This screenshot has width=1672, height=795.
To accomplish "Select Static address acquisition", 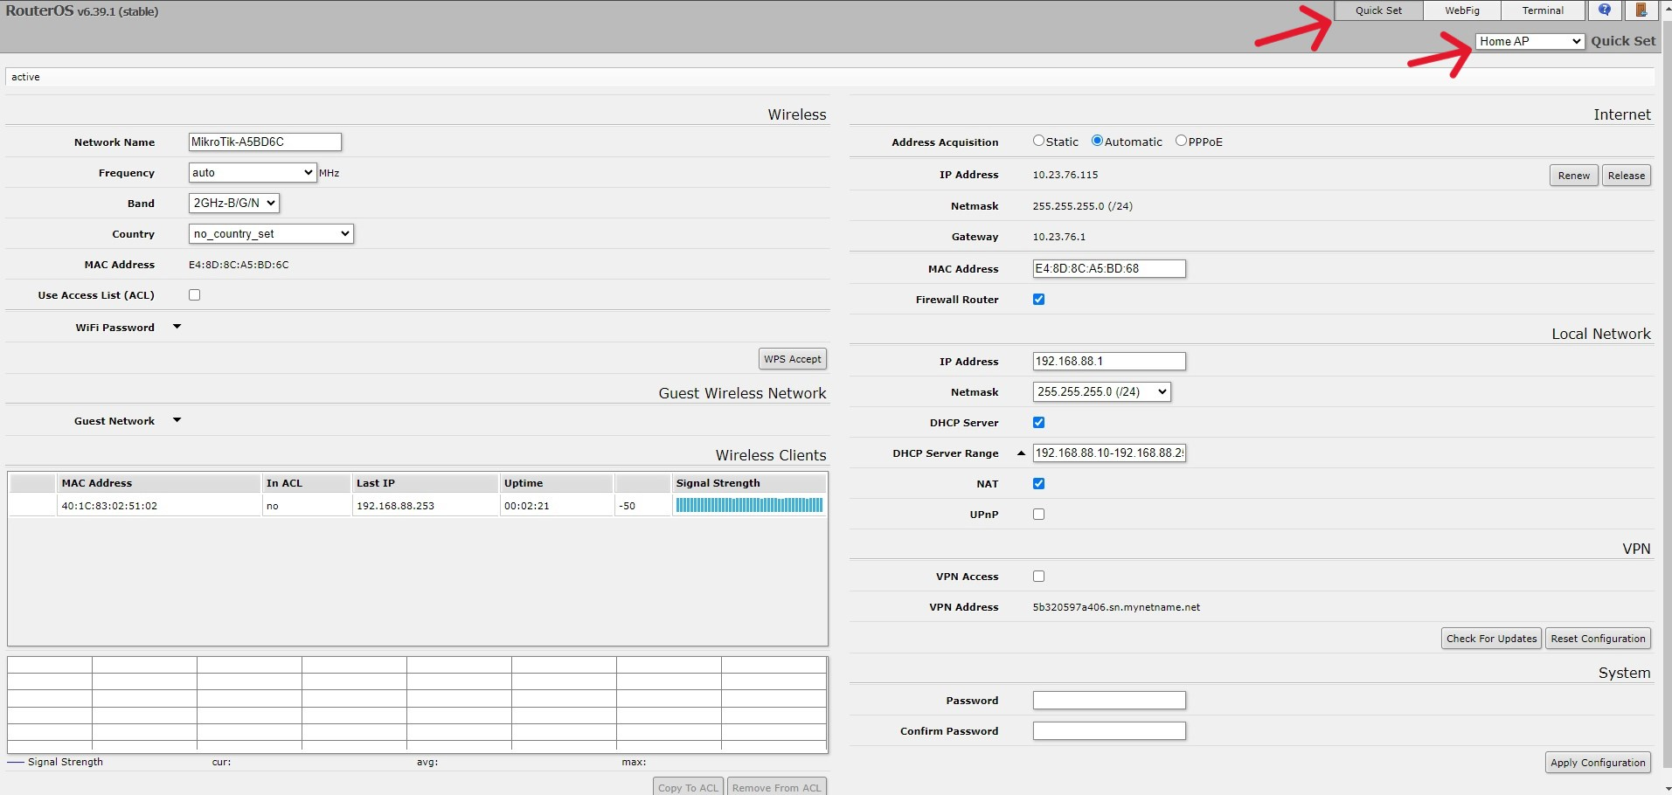I will pyautogui.click(x=1038, y=141).
